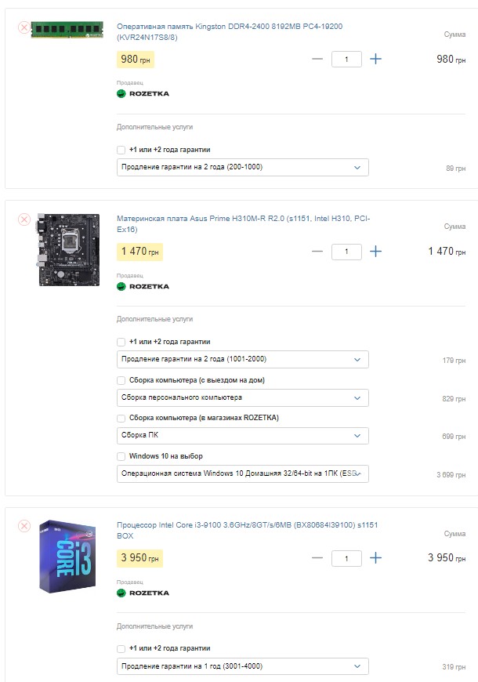Open Windows 10 Домашняя operating system dropdown
The image size is (478, 682).
coord(243,473)
